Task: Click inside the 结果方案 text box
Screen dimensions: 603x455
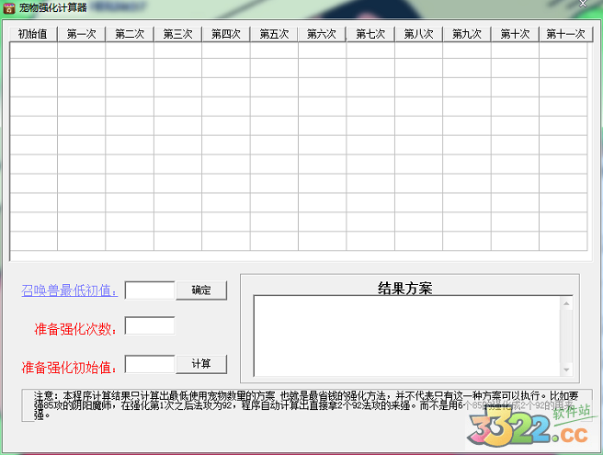Action: click(x=407, y=336)
